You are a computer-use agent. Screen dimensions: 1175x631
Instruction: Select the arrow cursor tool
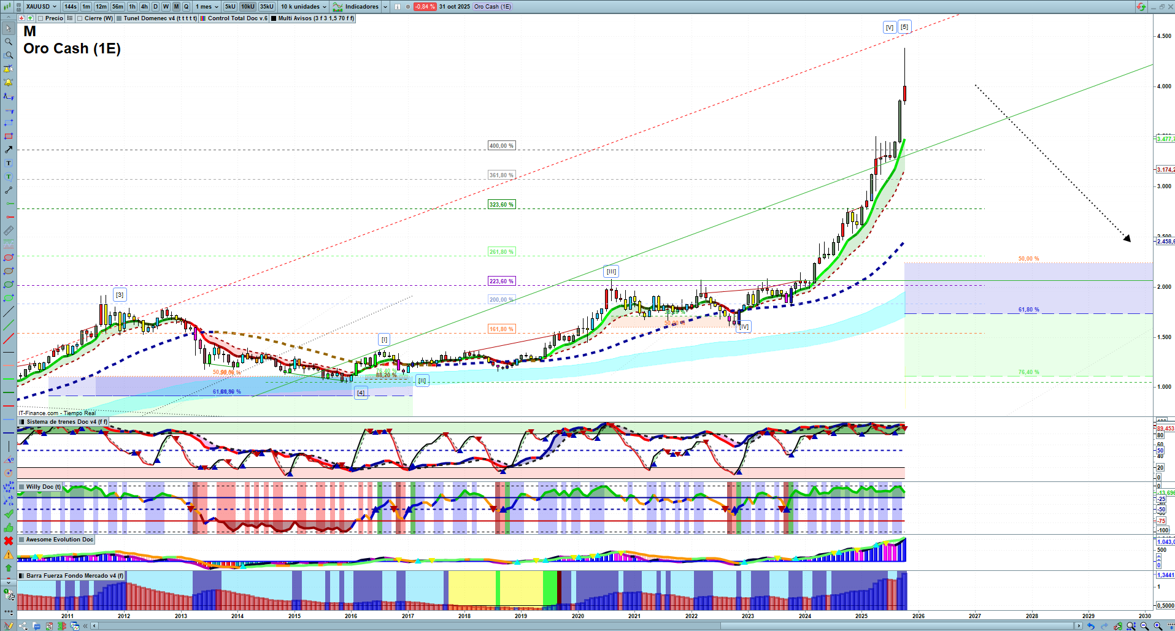click(x=9, y=28)
